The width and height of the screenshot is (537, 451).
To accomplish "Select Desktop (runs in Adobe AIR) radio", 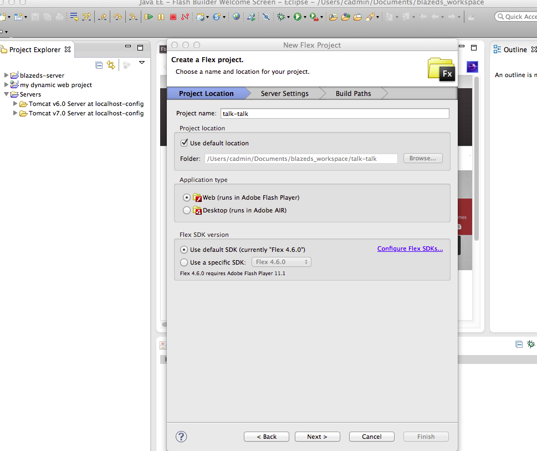I will 187,210.
